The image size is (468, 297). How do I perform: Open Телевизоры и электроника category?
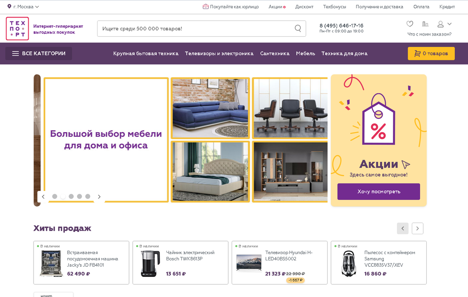click(x=219, y=53)
